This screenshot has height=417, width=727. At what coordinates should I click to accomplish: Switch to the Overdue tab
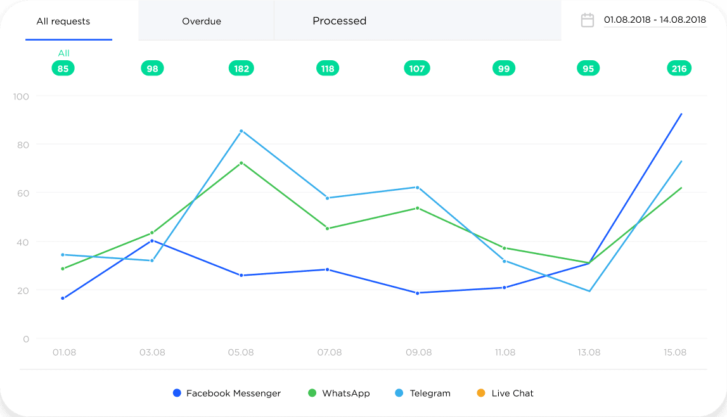coord(202,22)
